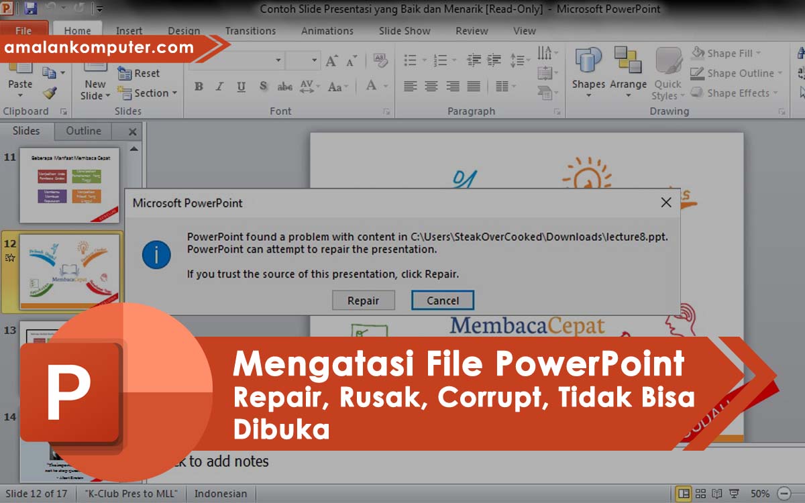Open the Change Case menu
Image resolution: width=805 pixels, height=503 pixels.
[337, 87]
